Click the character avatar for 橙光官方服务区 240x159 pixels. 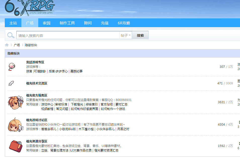coord(16,102)
